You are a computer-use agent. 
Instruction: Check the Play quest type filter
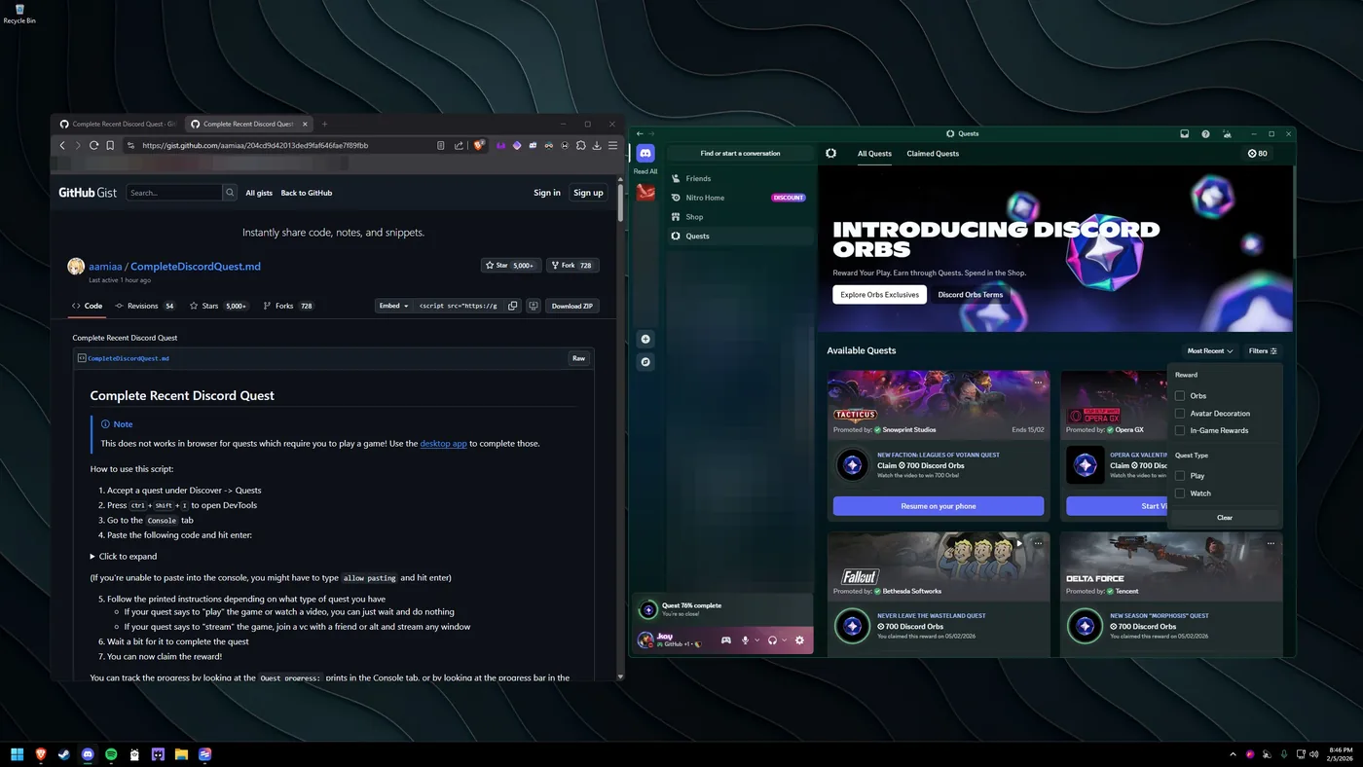[x=1180, y=476]
